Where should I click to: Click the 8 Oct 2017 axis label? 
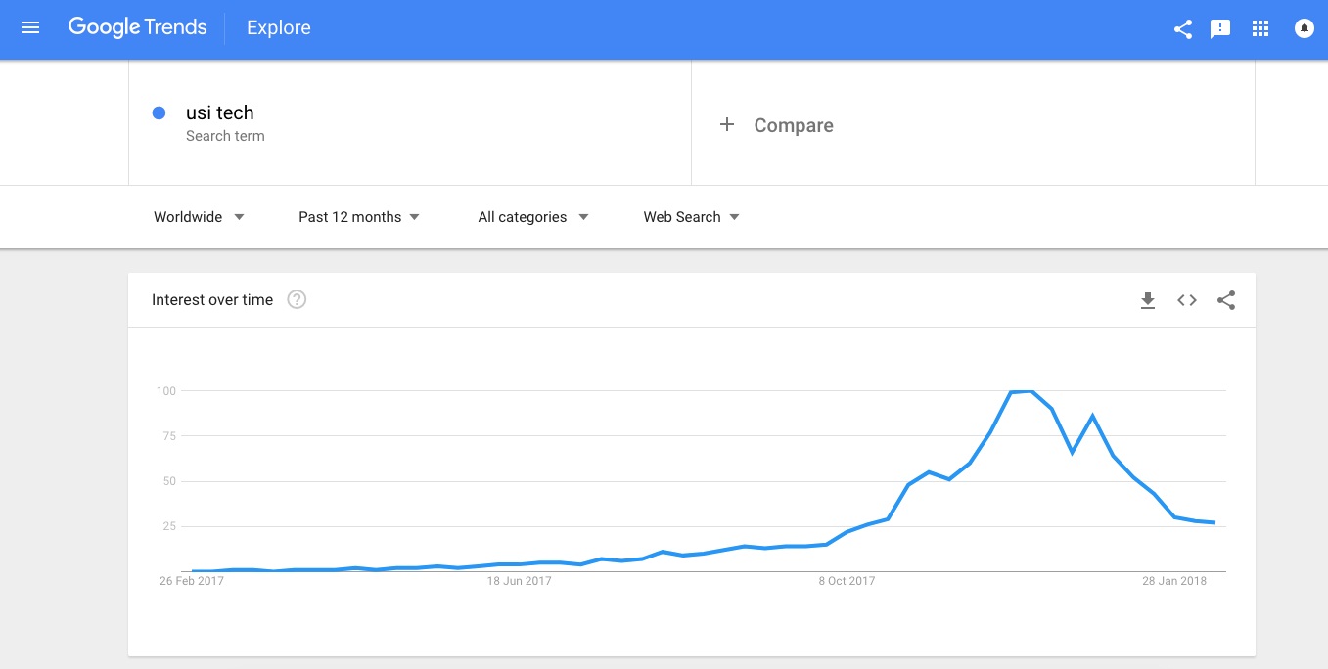point(847,581)
